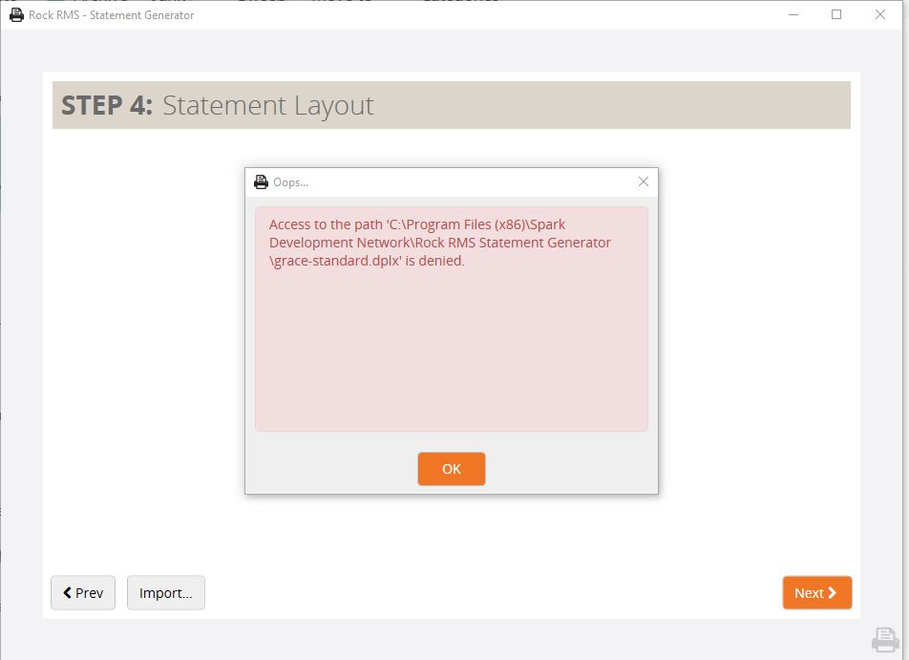Click the Oops... dialog title text
The image size is (909, 660).
coord(291,182)
